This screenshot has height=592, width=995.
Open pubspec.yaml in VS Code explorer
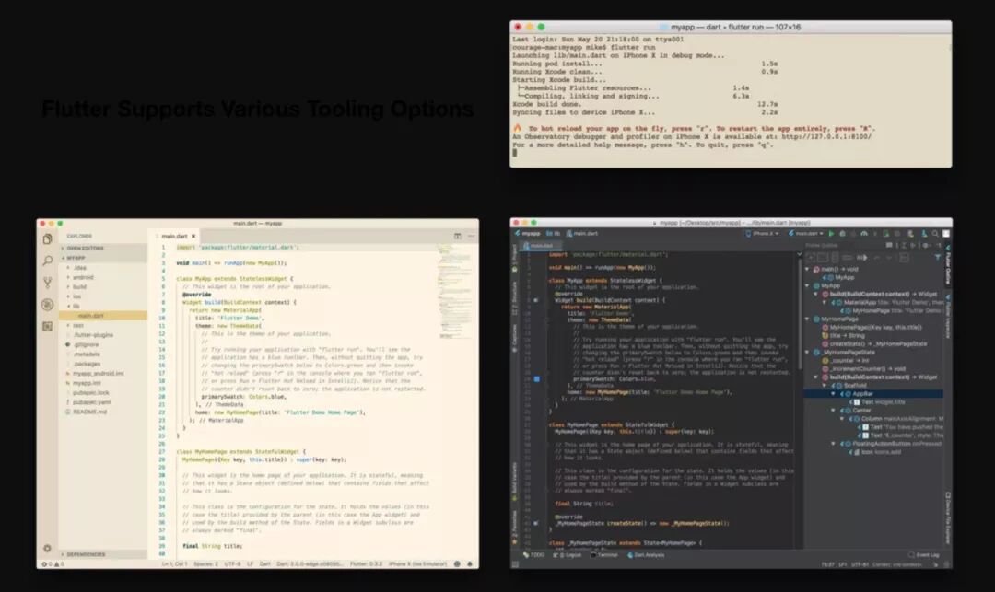[x=91, y=401]
